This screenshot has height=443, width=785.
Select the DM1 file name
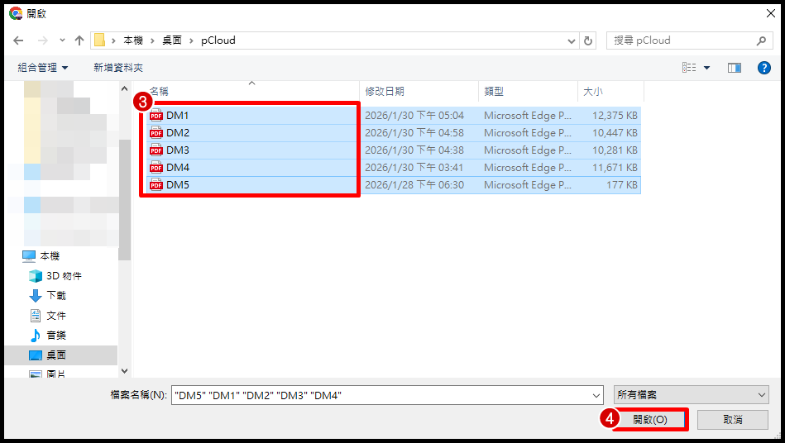[x=178, y=116]
